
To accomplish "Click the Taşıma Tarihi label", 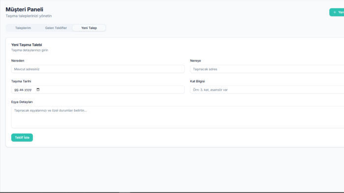I will [x=21, y=81].
